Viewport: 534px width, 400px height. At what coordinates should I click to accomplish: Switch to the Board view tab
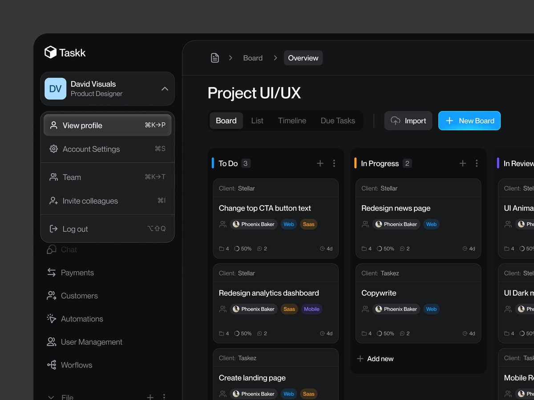tap(226, 120)
